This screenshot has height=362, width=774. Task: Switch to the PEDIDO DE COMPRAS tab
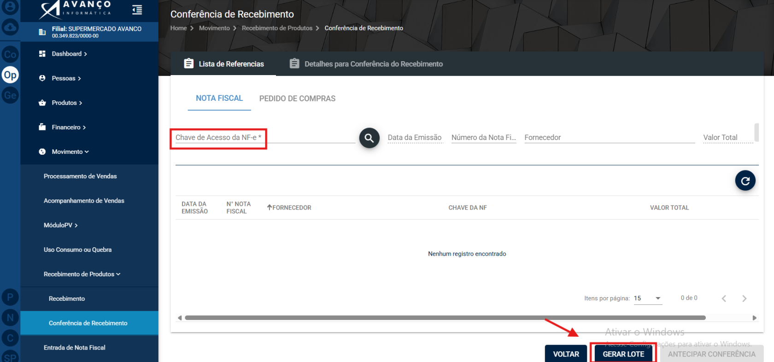point(297,99)
